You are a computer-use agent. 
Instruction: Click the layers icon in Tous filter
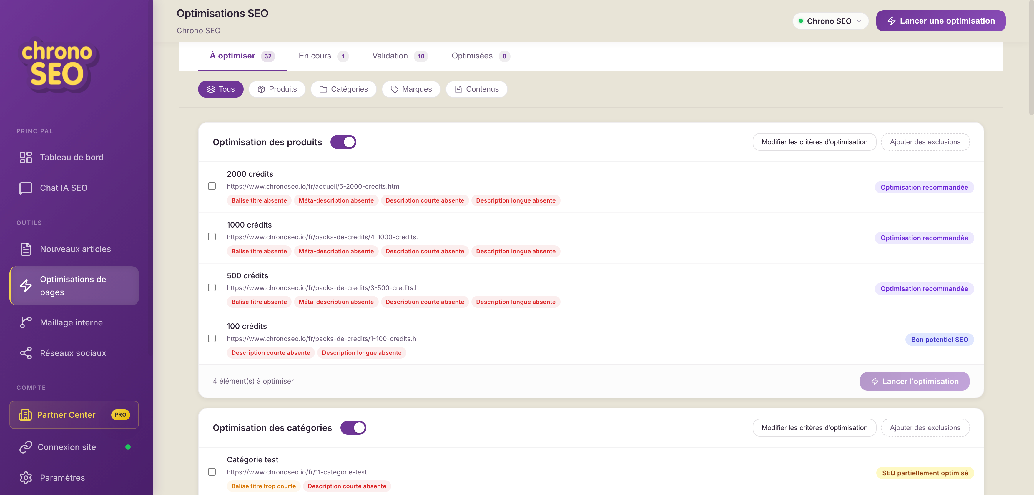click(x=211, y=89)
